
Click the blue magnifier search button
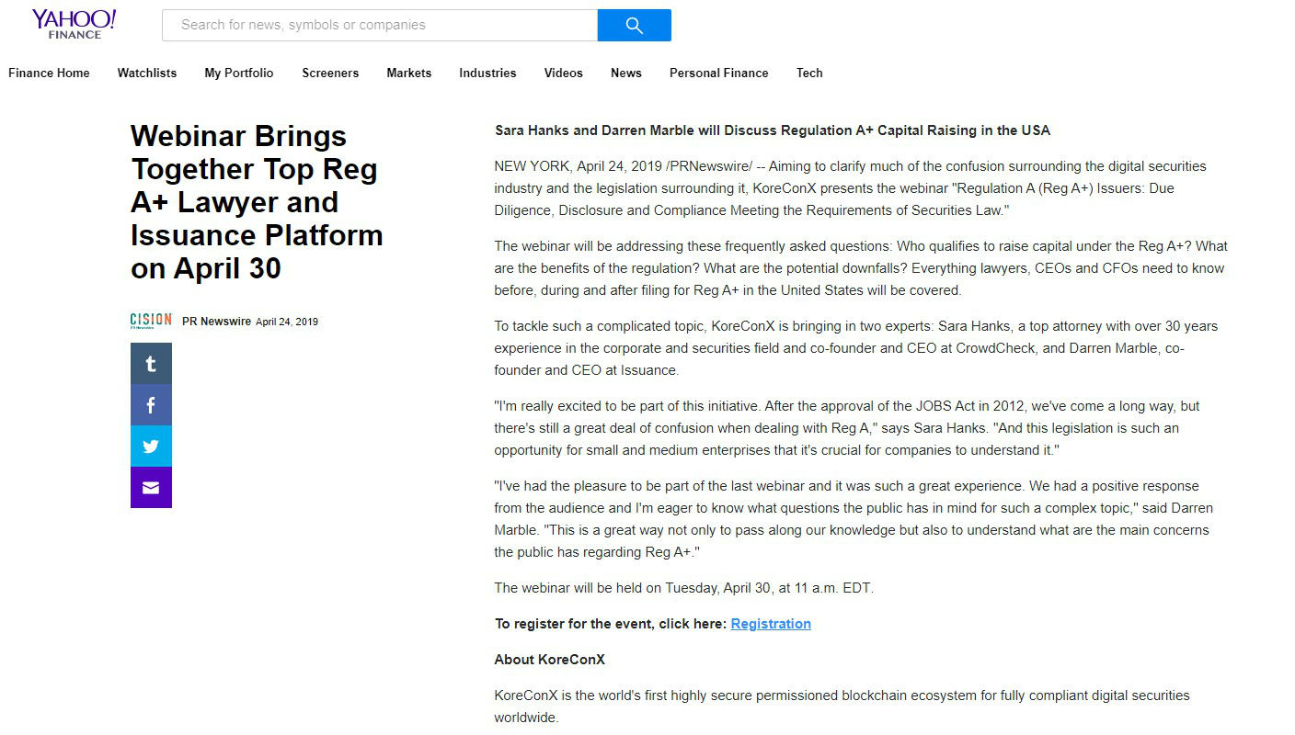634,26
